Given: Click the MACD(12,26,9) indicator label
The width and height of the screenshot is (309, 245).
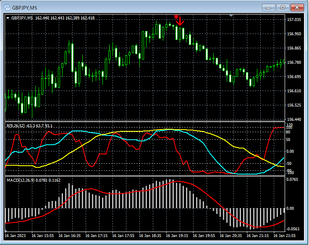Looking at the screenshot, I should (21, 180).
